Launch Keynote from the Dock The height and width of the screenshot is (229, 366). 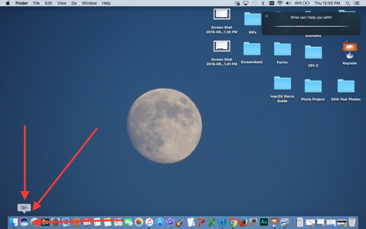(274, 222)
